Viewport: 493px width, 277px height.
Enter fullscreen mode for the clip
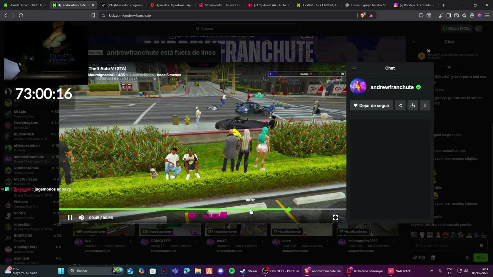tap(335, 218)
